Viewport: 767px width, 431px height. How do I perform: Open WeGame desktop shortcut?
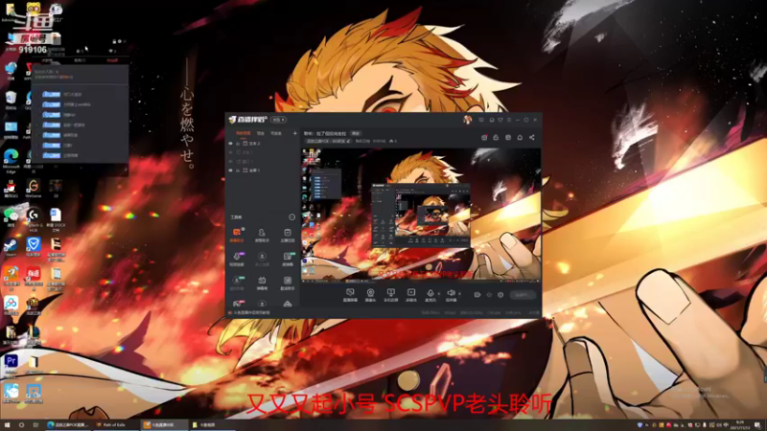pos(34,188)
